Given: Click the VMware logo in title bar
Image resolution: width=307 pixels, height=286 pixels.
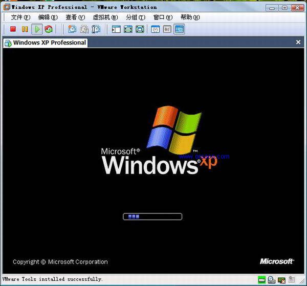Looking at the screenshot, I should point(7,7).
